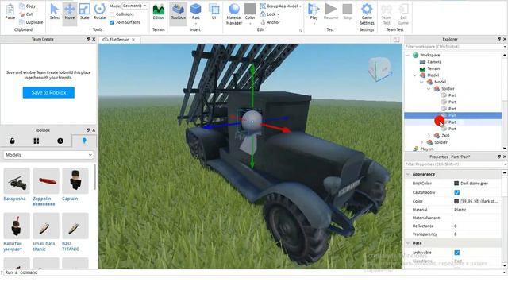Click Cut in the Clipboard group
This screenshot has height=286, width=508.
[26, 14]
